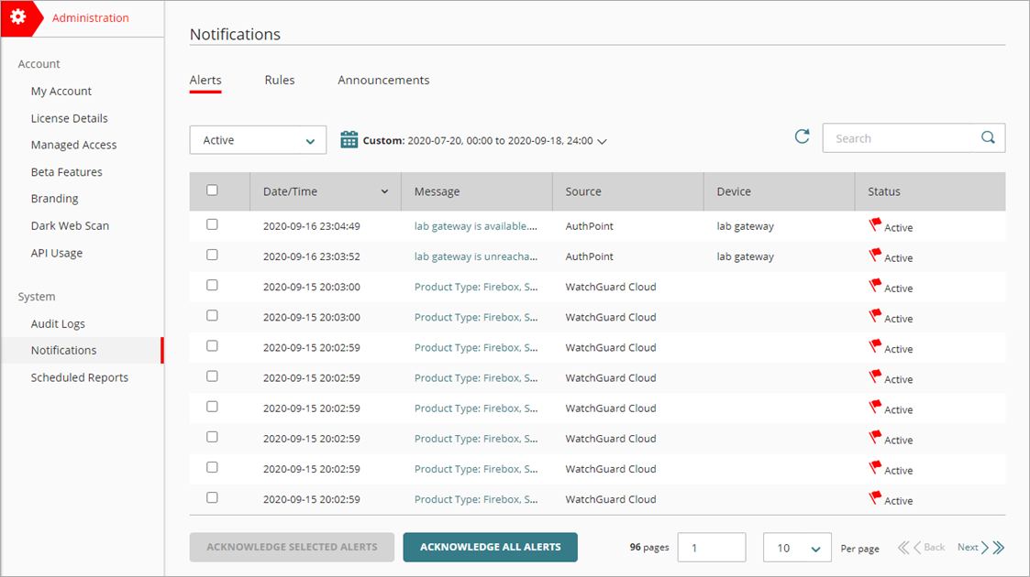The height and width of the screenshot is (577, 1030).
Task: Open the per-page count dropdown showing 10
Action: pos(797,547)
